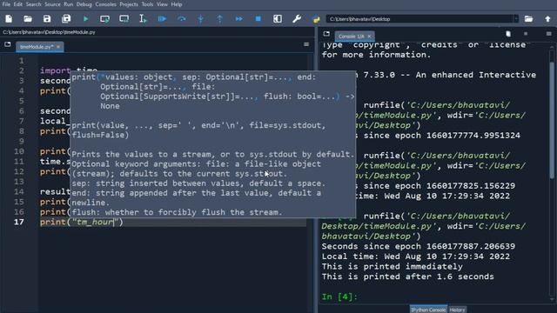Screen dimensions: 557x313
Task: Run cell and advance icon
Action: (x=124, y=19)
